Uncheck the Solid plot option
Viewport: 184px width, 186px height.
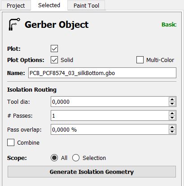click(x=54, y=60)
